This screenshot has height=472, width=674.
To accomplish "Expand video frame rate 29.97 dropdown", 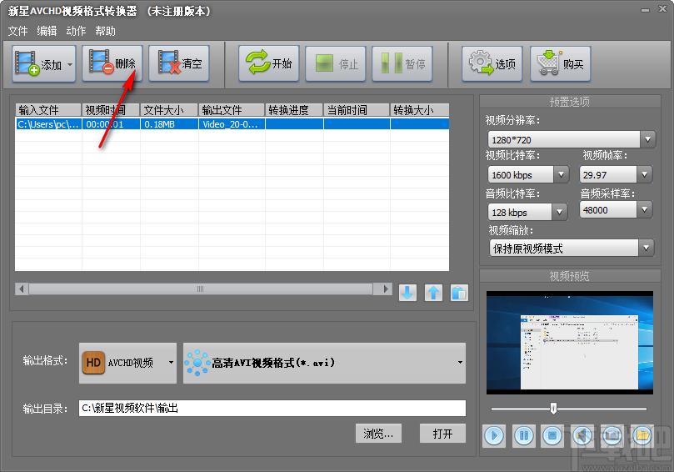I will (x=644, y=174).
